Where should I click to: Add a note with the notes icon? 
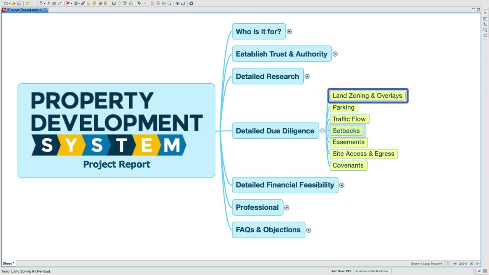94,3
